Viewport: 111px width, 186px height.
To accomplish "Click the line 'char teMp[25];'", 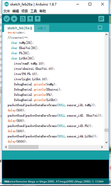I will pyautogui.click(x=22, y=43).
